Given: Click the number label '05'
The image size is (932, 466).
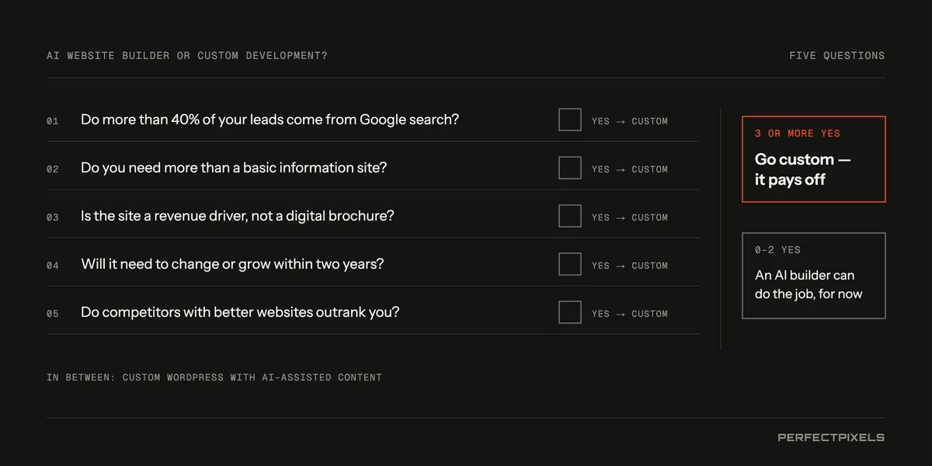Looking at the screenshot, I should (x=53, y=314).
